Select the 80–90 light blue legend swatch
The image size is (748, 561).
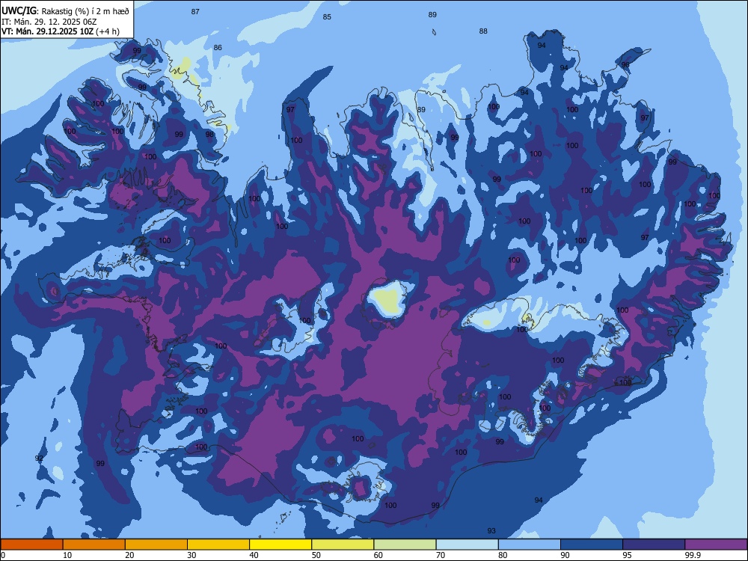click(530, 545)
